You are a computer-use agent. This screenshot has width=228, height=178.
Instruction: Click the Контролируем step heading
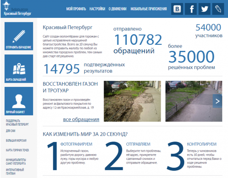pos(202,144)
